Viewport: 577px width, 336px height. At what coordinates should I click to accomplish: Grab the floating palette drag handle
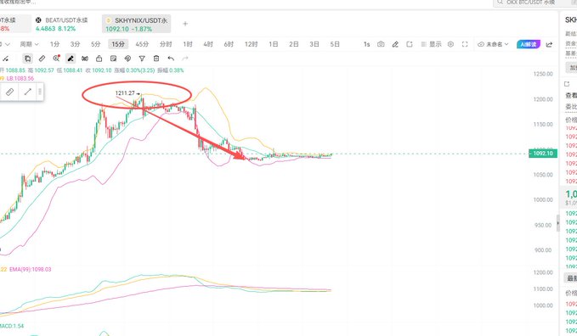pyautogui.click(x=40, y=92)
